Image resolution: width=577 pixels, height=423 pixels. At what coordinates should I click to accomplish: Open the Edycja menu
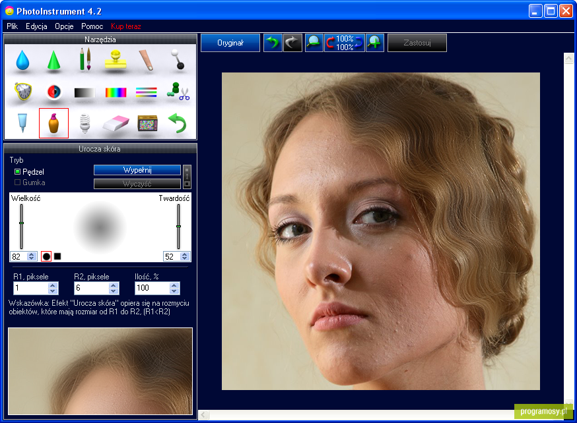click(36, 26)
